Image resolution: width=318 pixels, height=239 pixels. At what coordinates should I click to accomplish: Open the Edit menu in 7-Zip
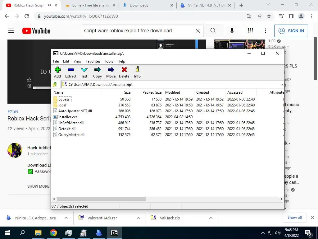pyautogui.click(x=66, y=61)
